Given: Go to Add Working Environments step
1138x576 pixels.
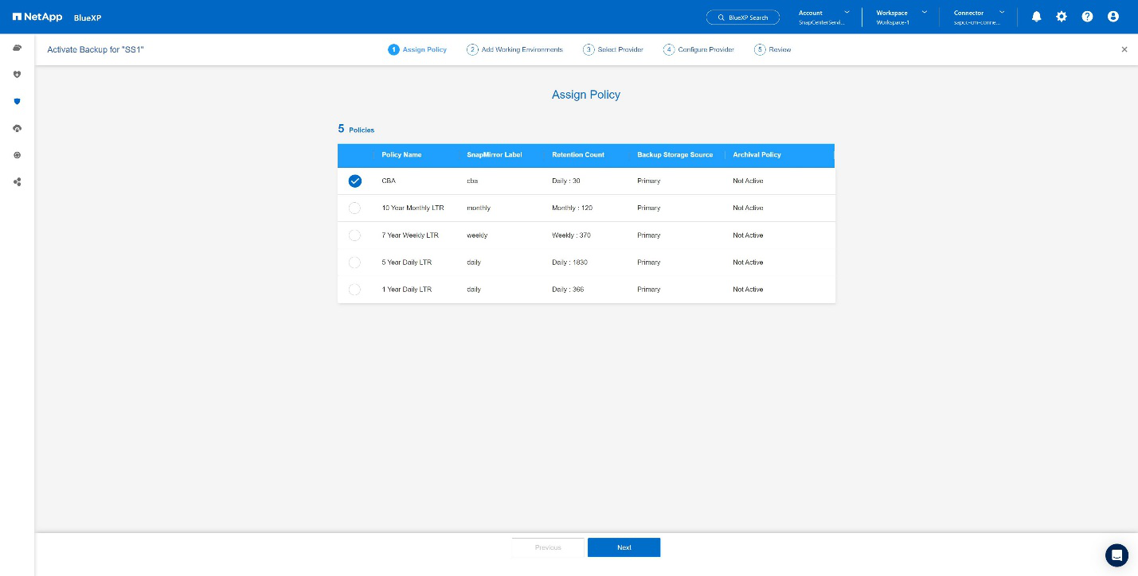Looking at the screenshot, I should click(x=515, y=49).
